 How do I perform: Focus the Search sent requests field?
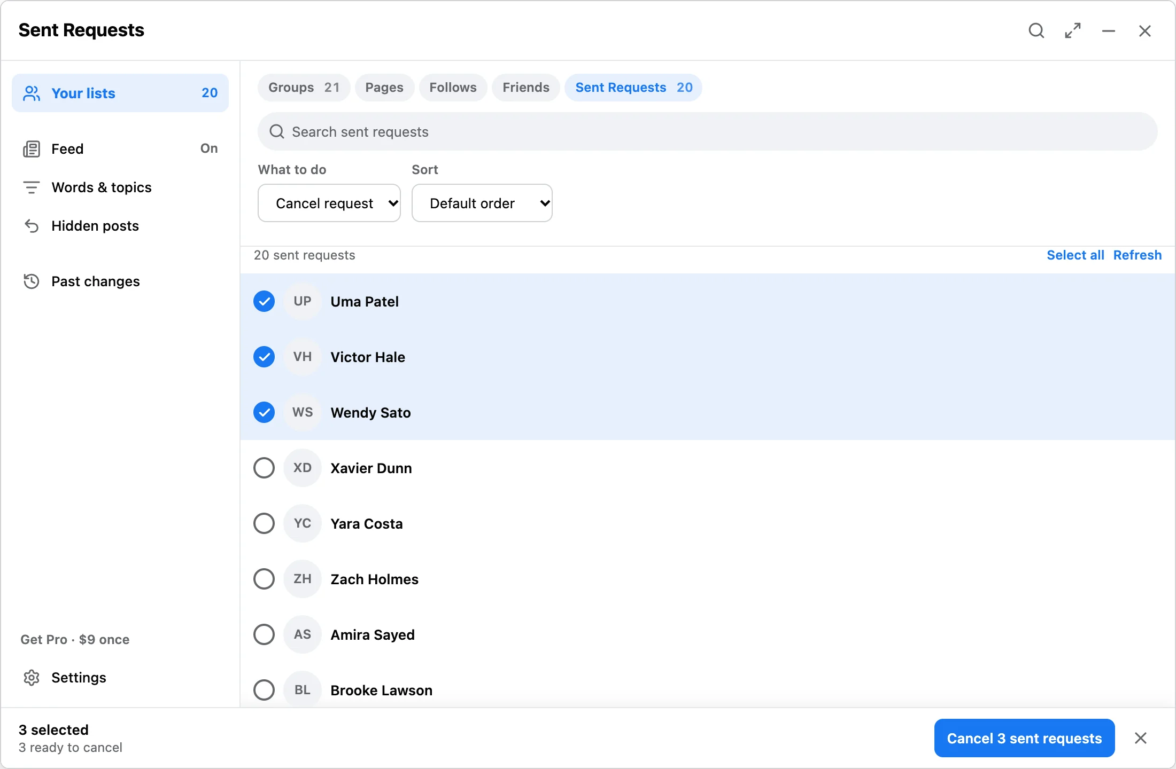(x=707, y=131)
